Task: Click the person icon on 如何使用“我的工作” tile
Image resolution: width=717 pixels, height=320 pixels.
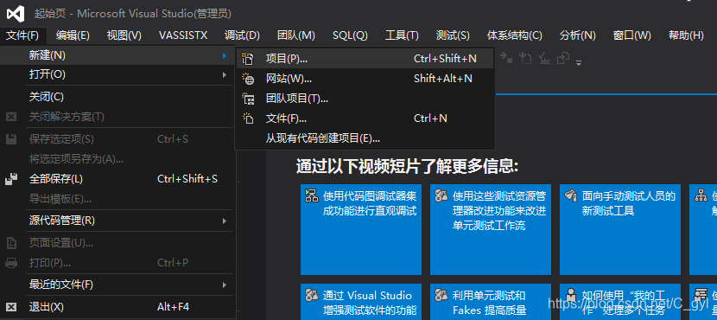Action: 570,294
